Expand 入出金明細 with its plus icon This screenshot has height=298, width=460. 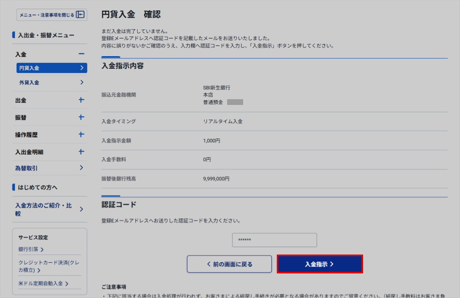[81, 152]
